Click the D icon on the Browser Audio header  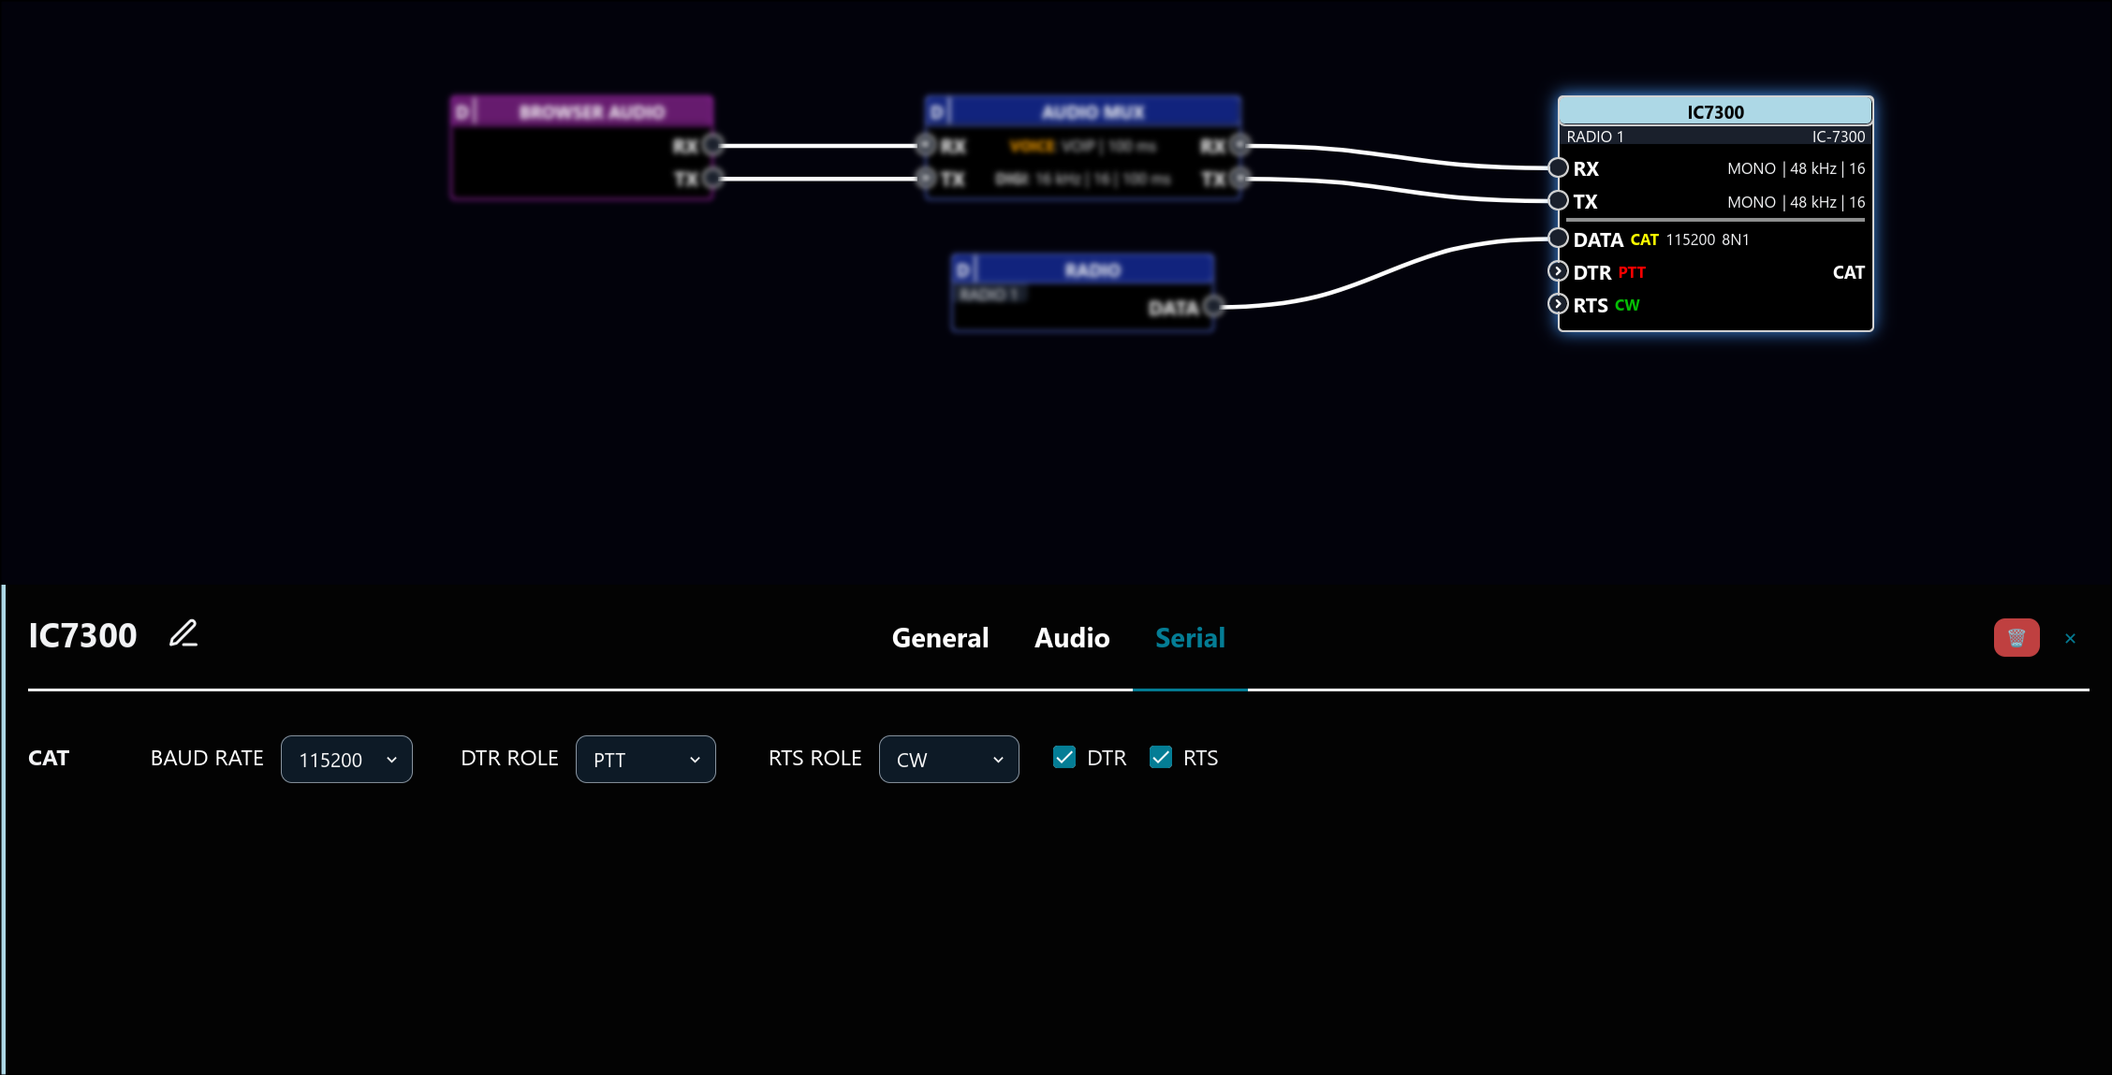[x=462, y=112]
